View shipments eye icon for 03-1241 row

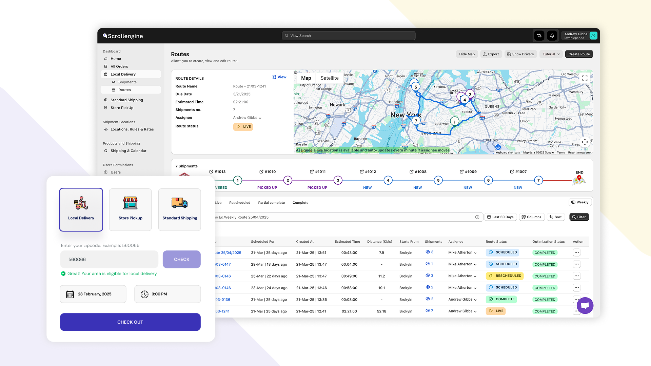428,311
